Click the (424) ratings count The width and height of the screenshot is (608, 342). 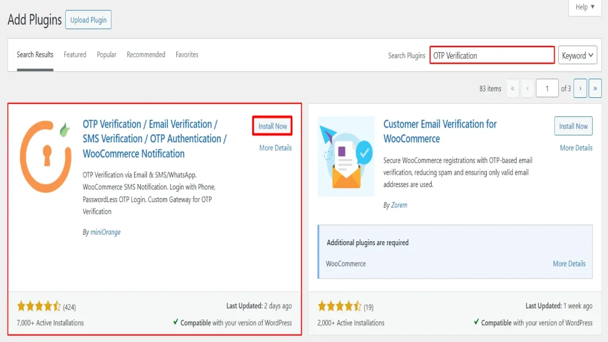point(69,307)
